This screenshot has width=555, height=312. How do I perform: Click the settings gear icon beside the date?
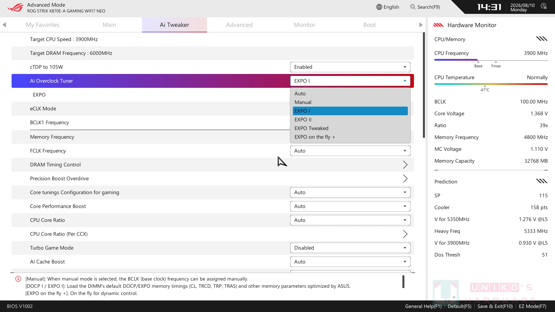[544, 6]
